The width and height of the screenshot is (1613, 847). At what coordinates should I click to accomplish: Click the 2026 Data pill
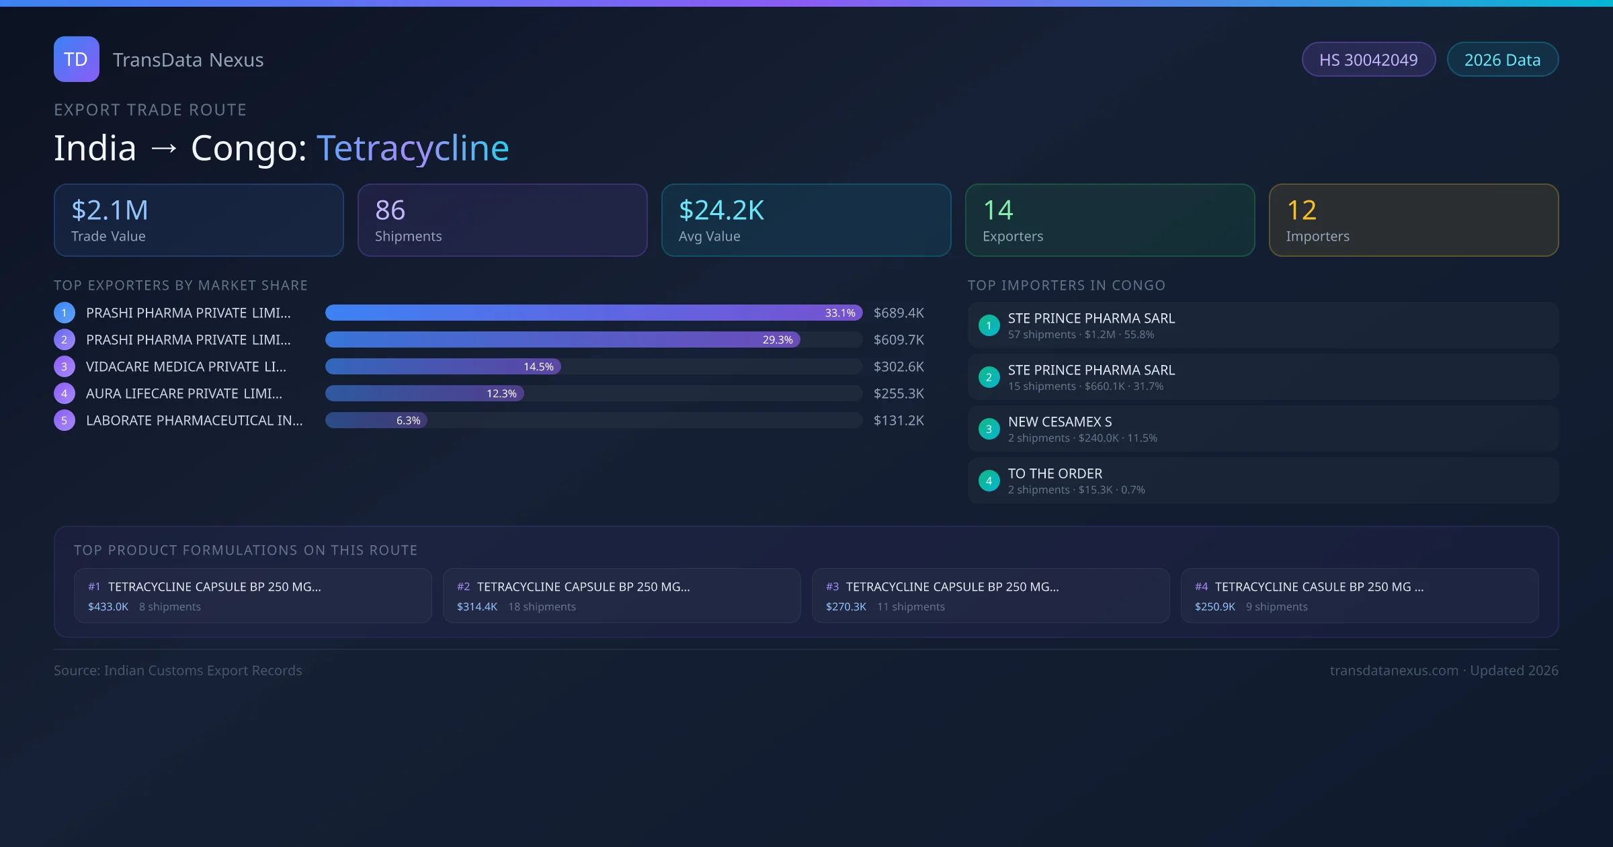1502,60
